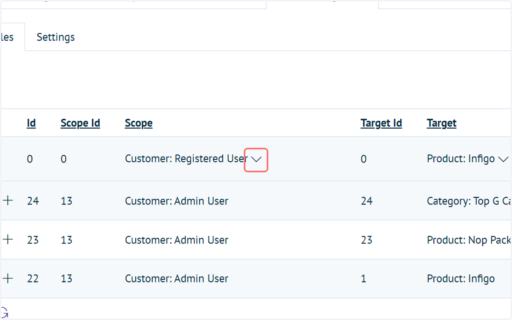Expand row 22 with the plus icon
512x320 pixels.
[8, 278]
